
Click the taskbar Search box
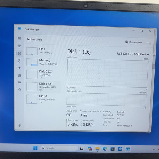(x=59, y=148)
